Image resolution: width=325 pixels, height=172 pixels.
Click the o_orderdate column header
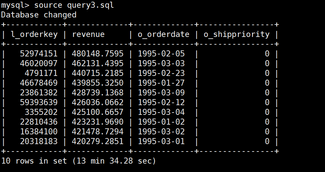click(164, 34)
